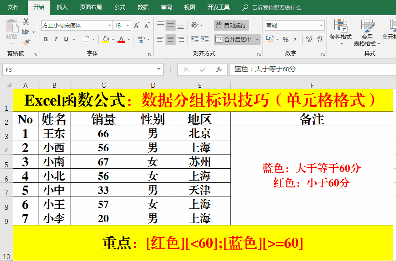Image resolution: width=396 pixels, height=261 pixels.
Task: Select cell containing 王东
Action: 54,133
